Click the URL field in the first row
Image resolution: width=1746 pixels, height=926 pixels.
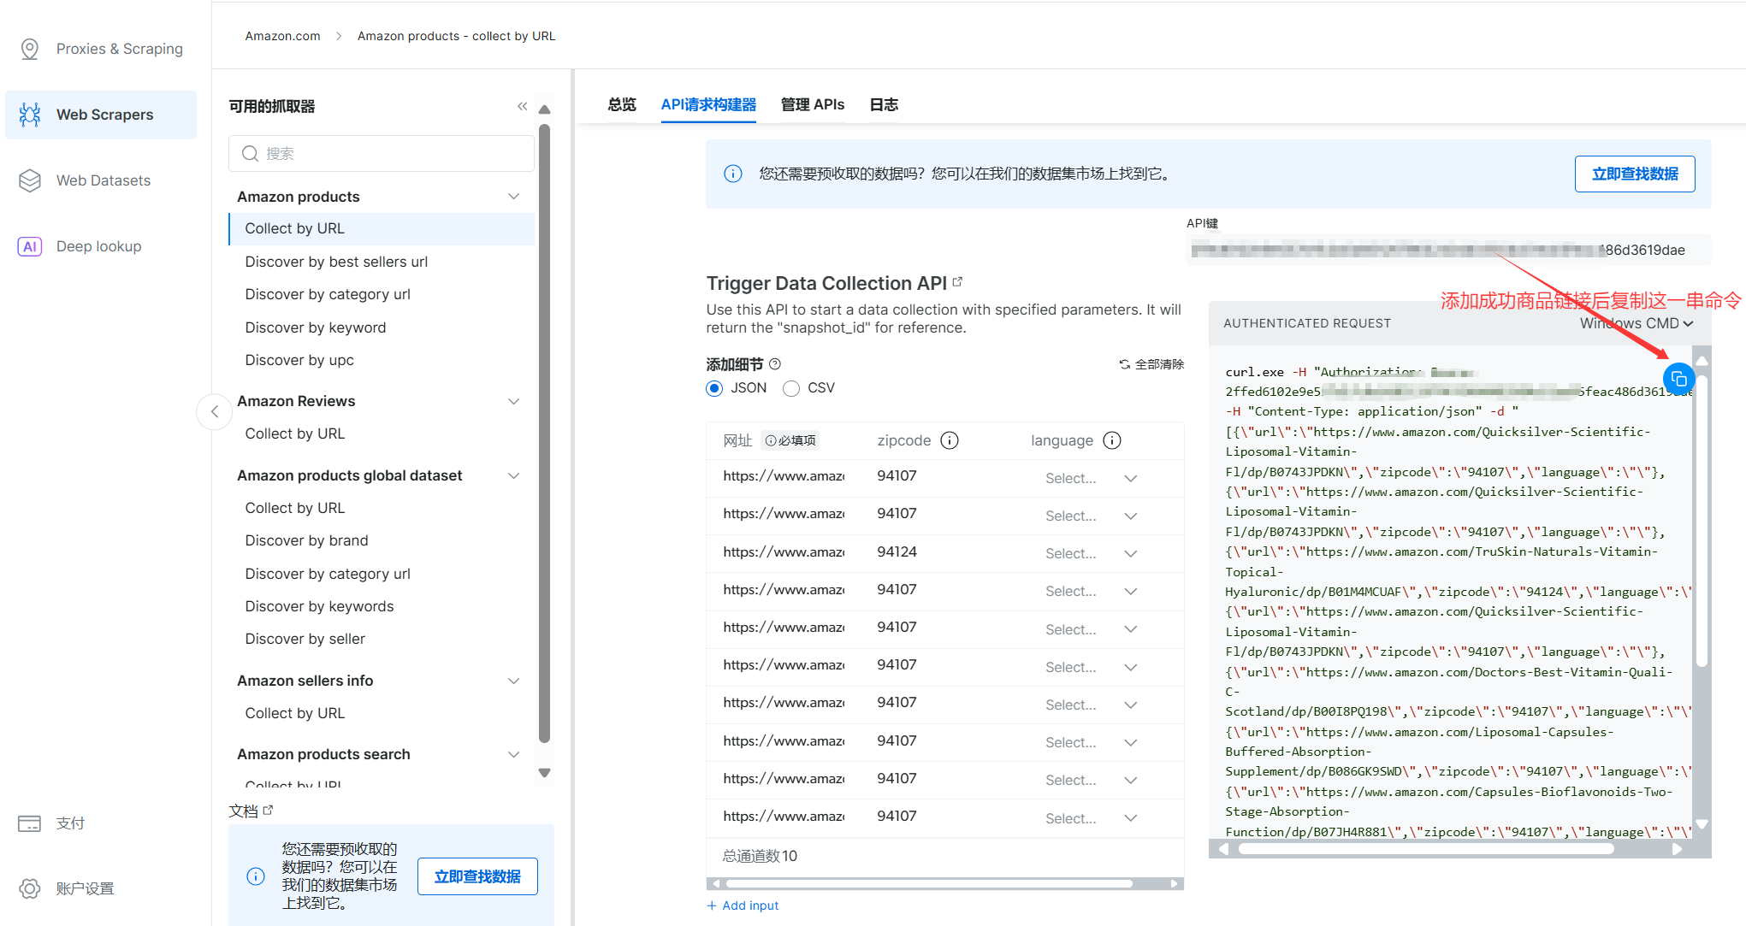coord(784,476)
